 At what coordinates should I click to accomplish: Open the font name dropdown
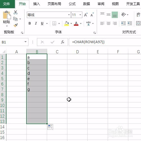click(69, 15)
